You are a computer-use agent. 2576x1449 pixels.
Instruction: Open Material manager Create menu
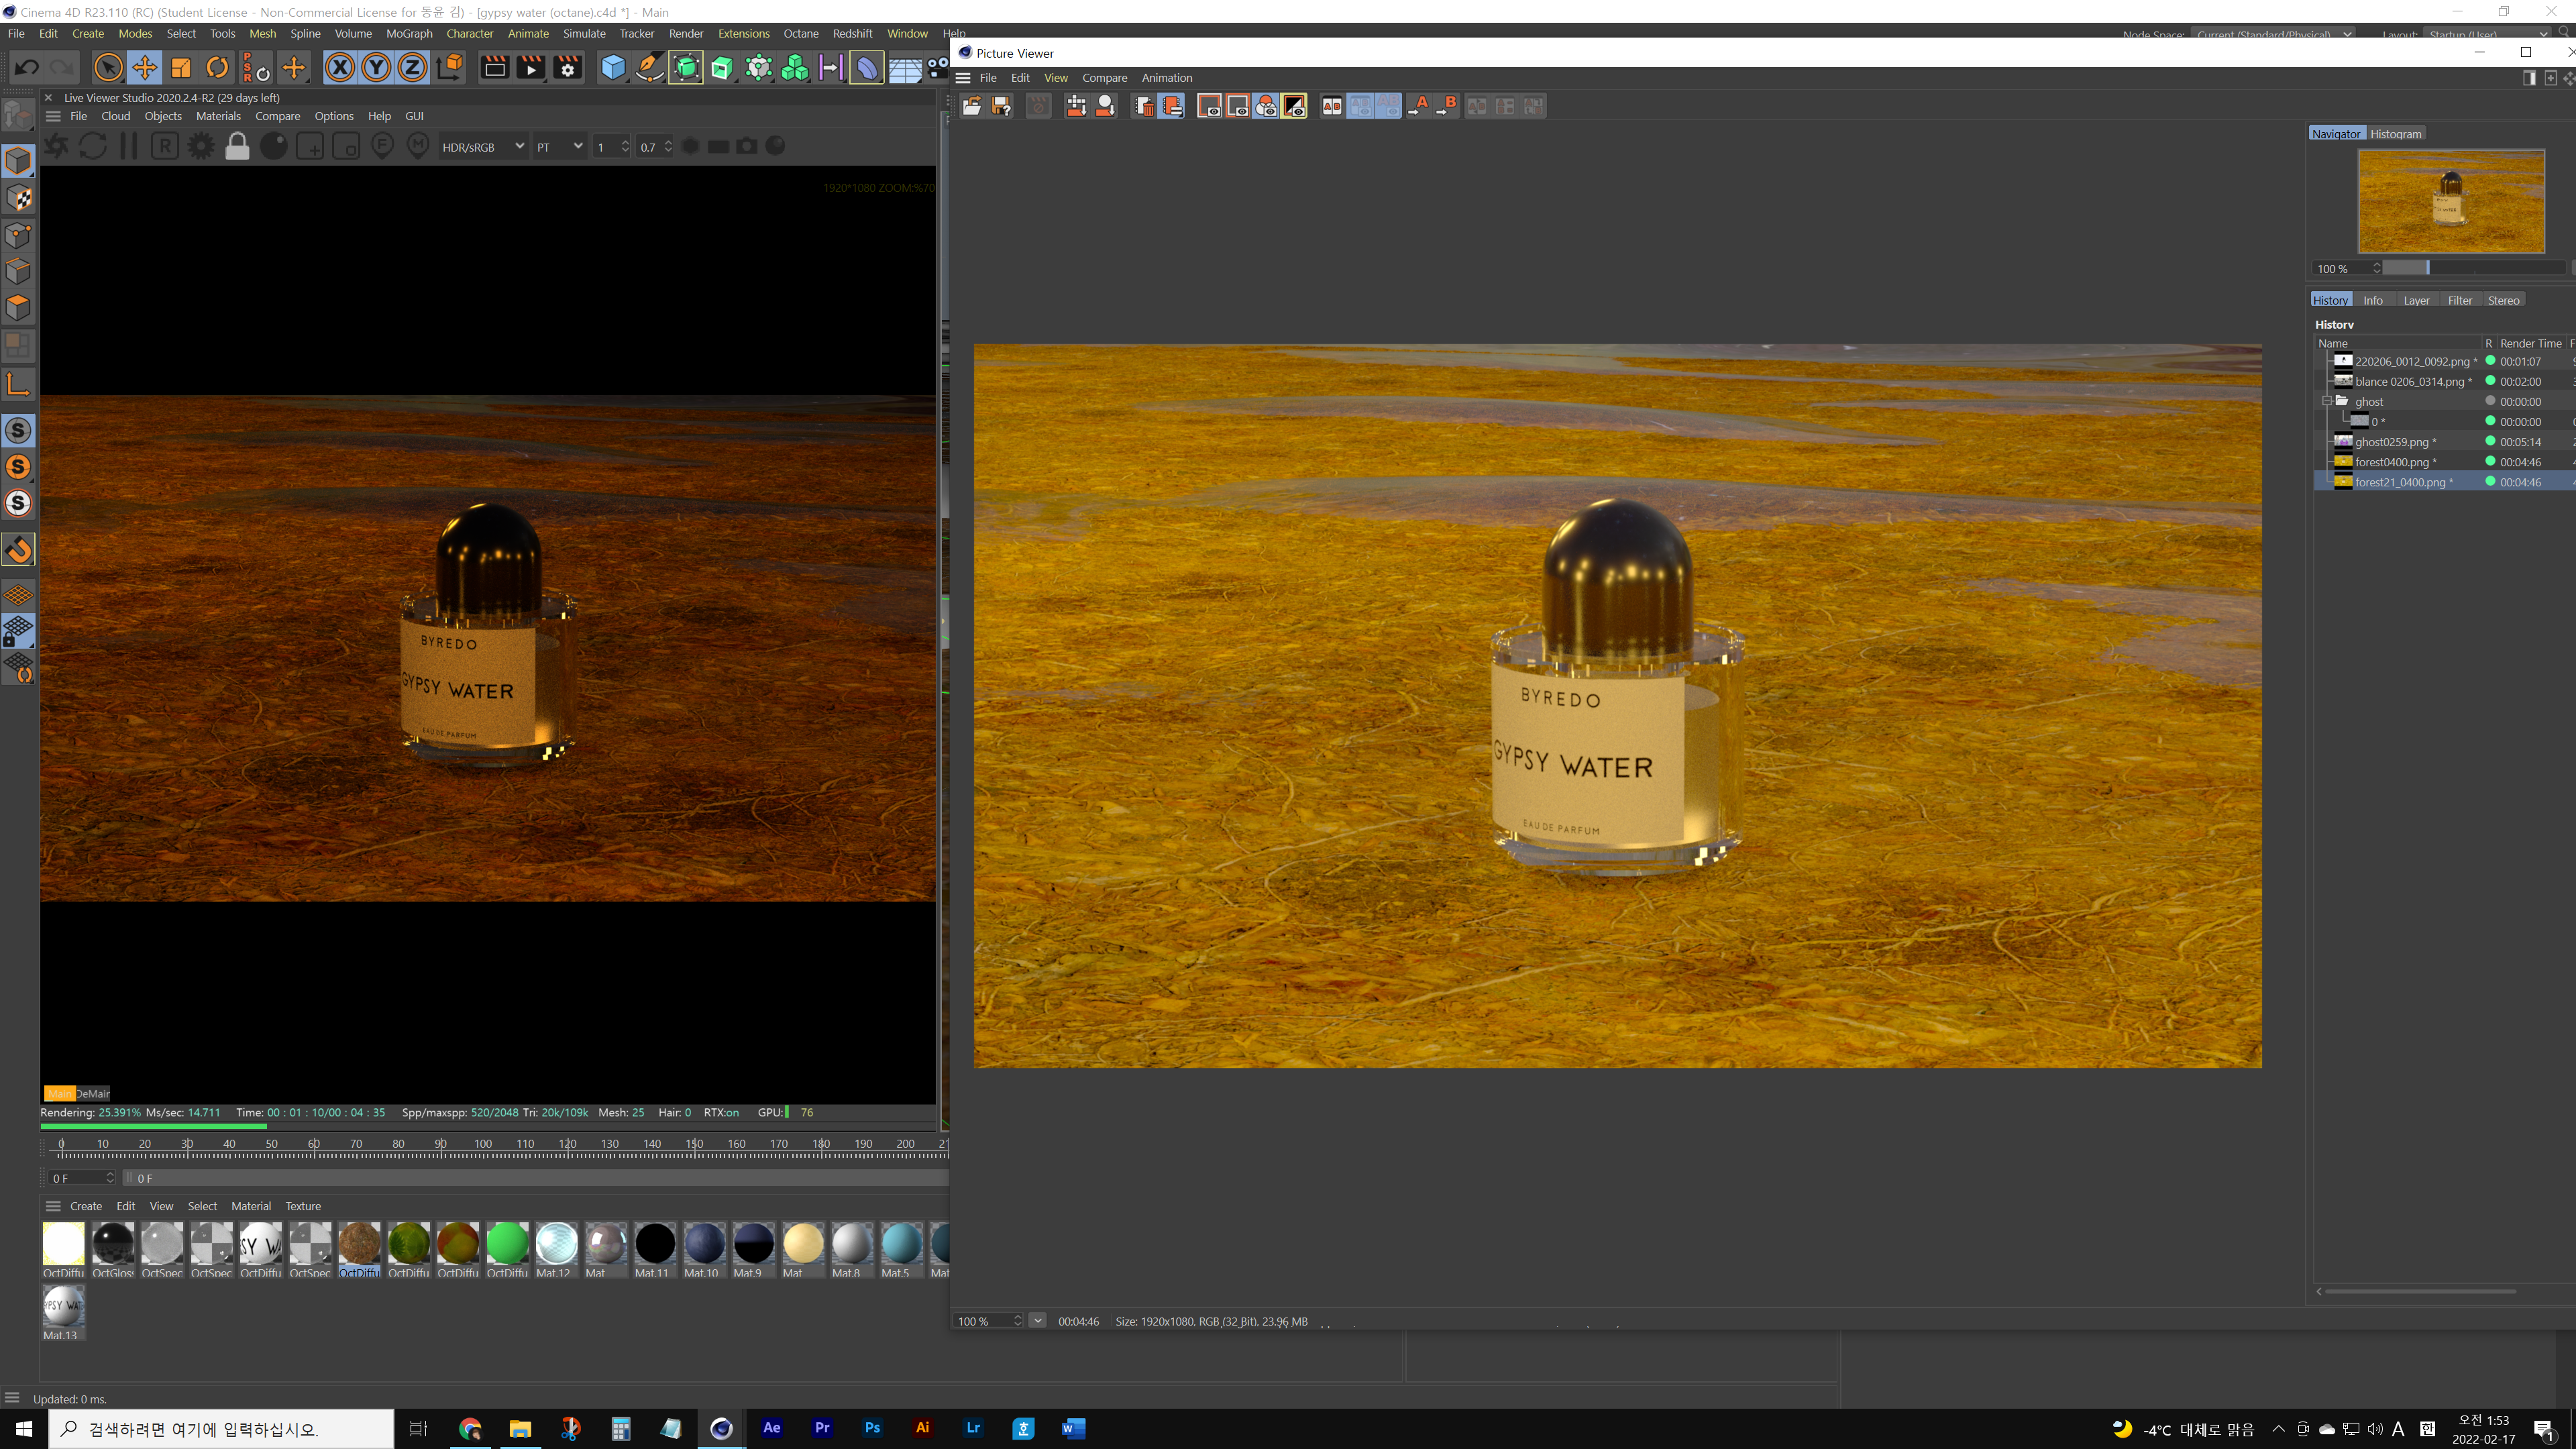(x=86, y=1206)
